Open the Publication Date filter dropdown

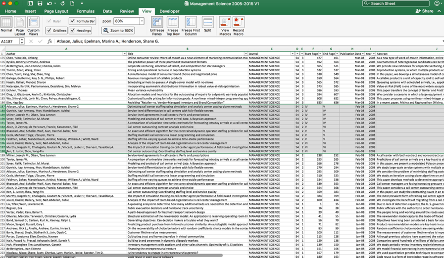[363, 54]
